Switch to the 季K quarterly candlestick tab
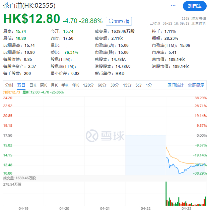Screen dimensions: 211x213 [65, 85]
